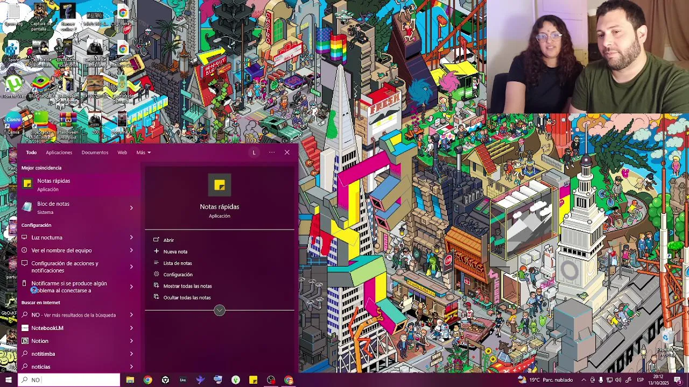Select the Todo search tab
Image resolution: width=689 pixels, height=387 pixels.
coord(31,153)
